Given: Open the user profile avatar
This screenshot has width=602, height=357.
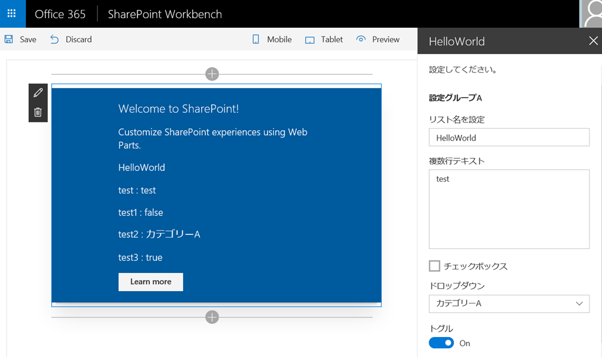Looking at the screenshot, I should click(590, 14).
